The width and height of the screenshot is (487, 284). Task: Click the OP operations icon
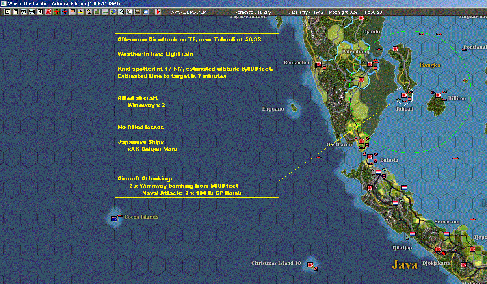130,12
